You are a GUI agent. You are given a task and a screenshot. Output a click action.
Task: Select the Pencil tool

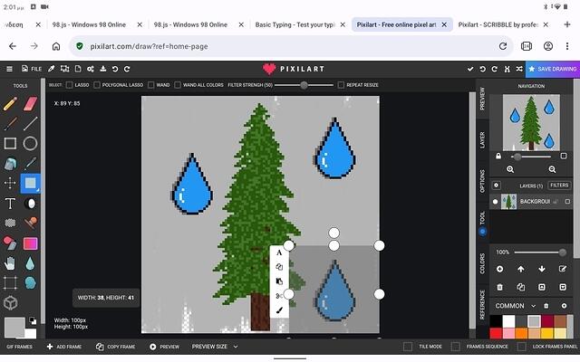click(10, 103)
